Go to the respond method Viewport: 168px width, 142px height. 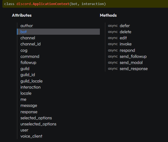(127, 50)
